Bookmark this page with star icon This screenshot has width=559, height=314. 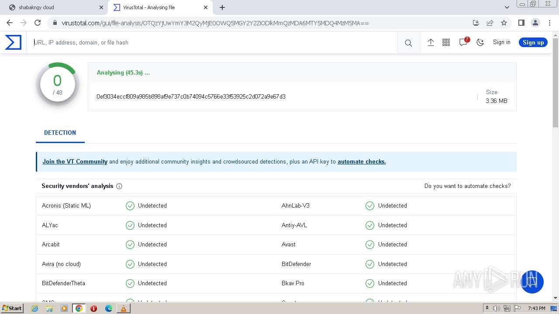click(x=504, y=23)
